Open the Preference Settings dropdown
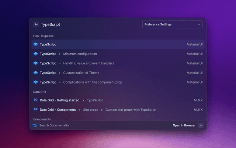The width and height of the screenshot is (236, 148). (x=172, y=24)
